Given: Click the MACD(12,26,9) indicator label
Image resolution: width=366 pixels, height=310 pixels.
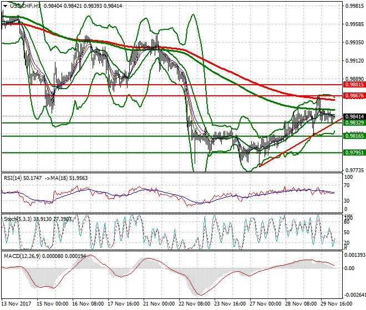Looking at the screenshot, I should [x=19, y=255].
